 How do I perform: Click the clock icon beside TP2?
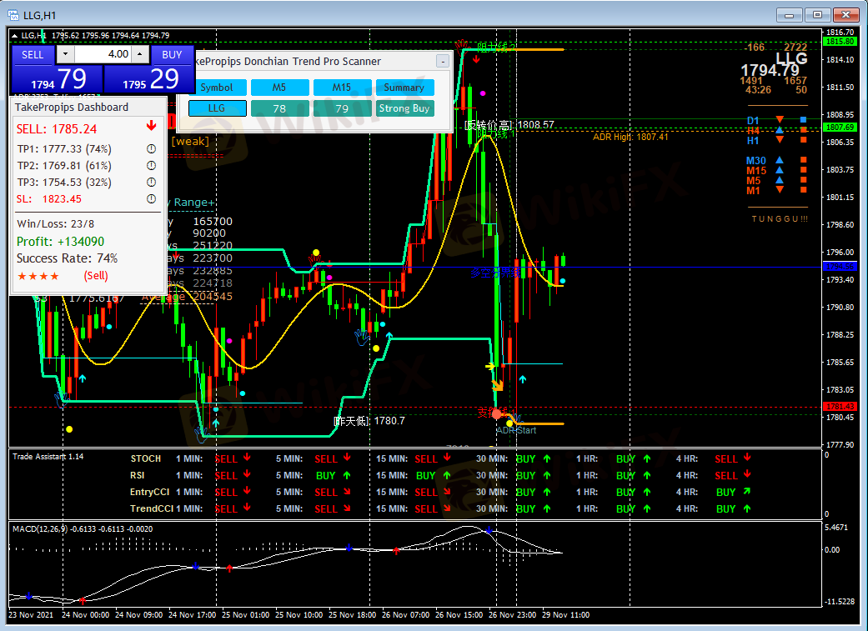(x=151, y=166)
